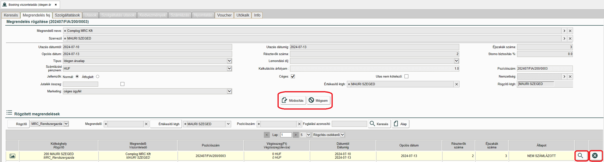Clear the Pozíciószám filter with X

click(299, 124)
